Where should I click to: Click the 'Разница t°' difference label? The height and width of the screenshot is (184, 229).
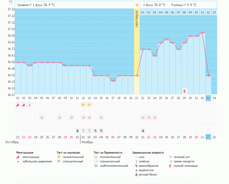pos(184,5)
